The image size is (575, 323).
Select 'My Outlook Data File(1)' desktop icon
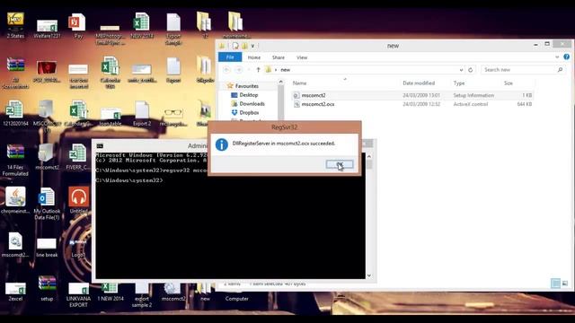tap(47, 204)
